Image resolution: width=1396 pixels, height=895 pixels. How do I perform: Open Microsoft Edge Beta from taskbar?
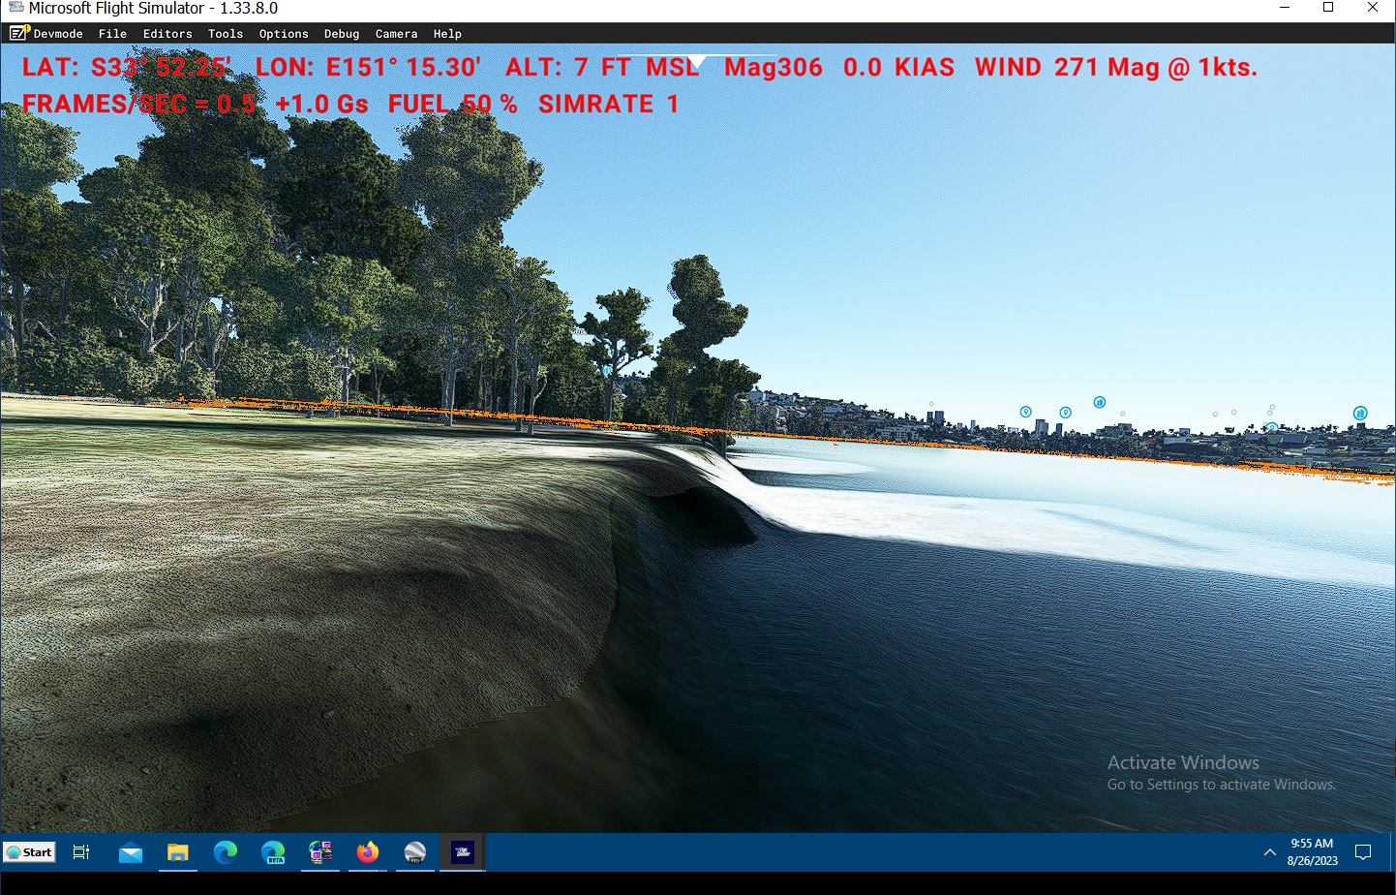273,852
